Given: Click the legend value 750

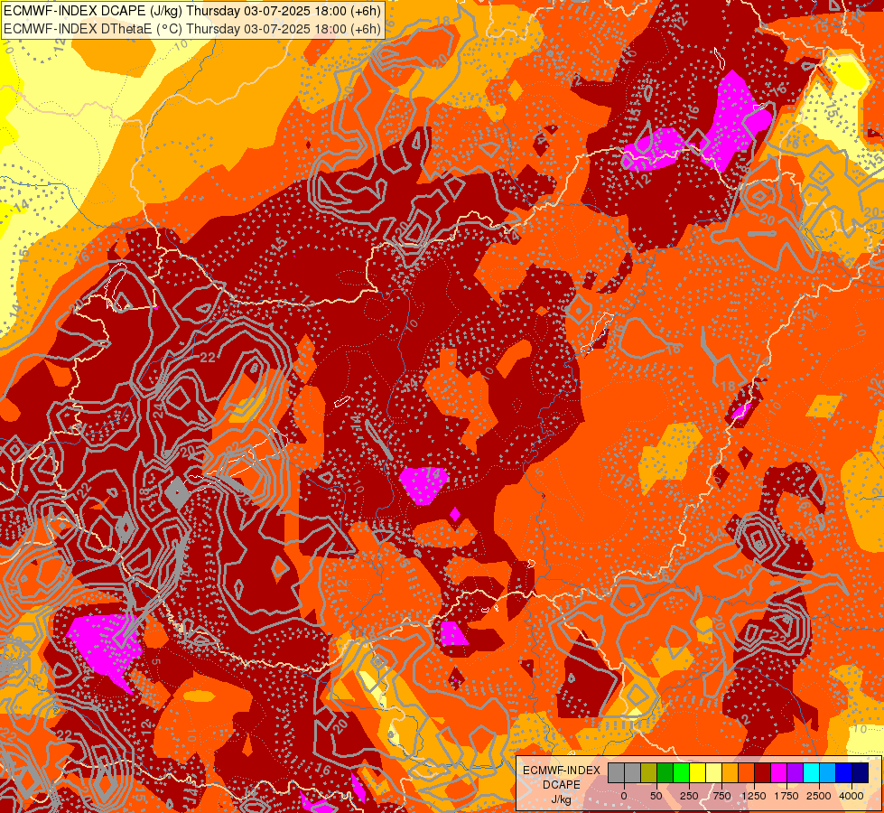Looking at the screenshot, I should (x=721, y=796).
